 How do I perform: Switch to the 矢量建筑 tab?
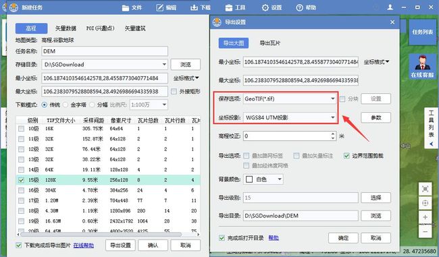[x=135, y=28]
